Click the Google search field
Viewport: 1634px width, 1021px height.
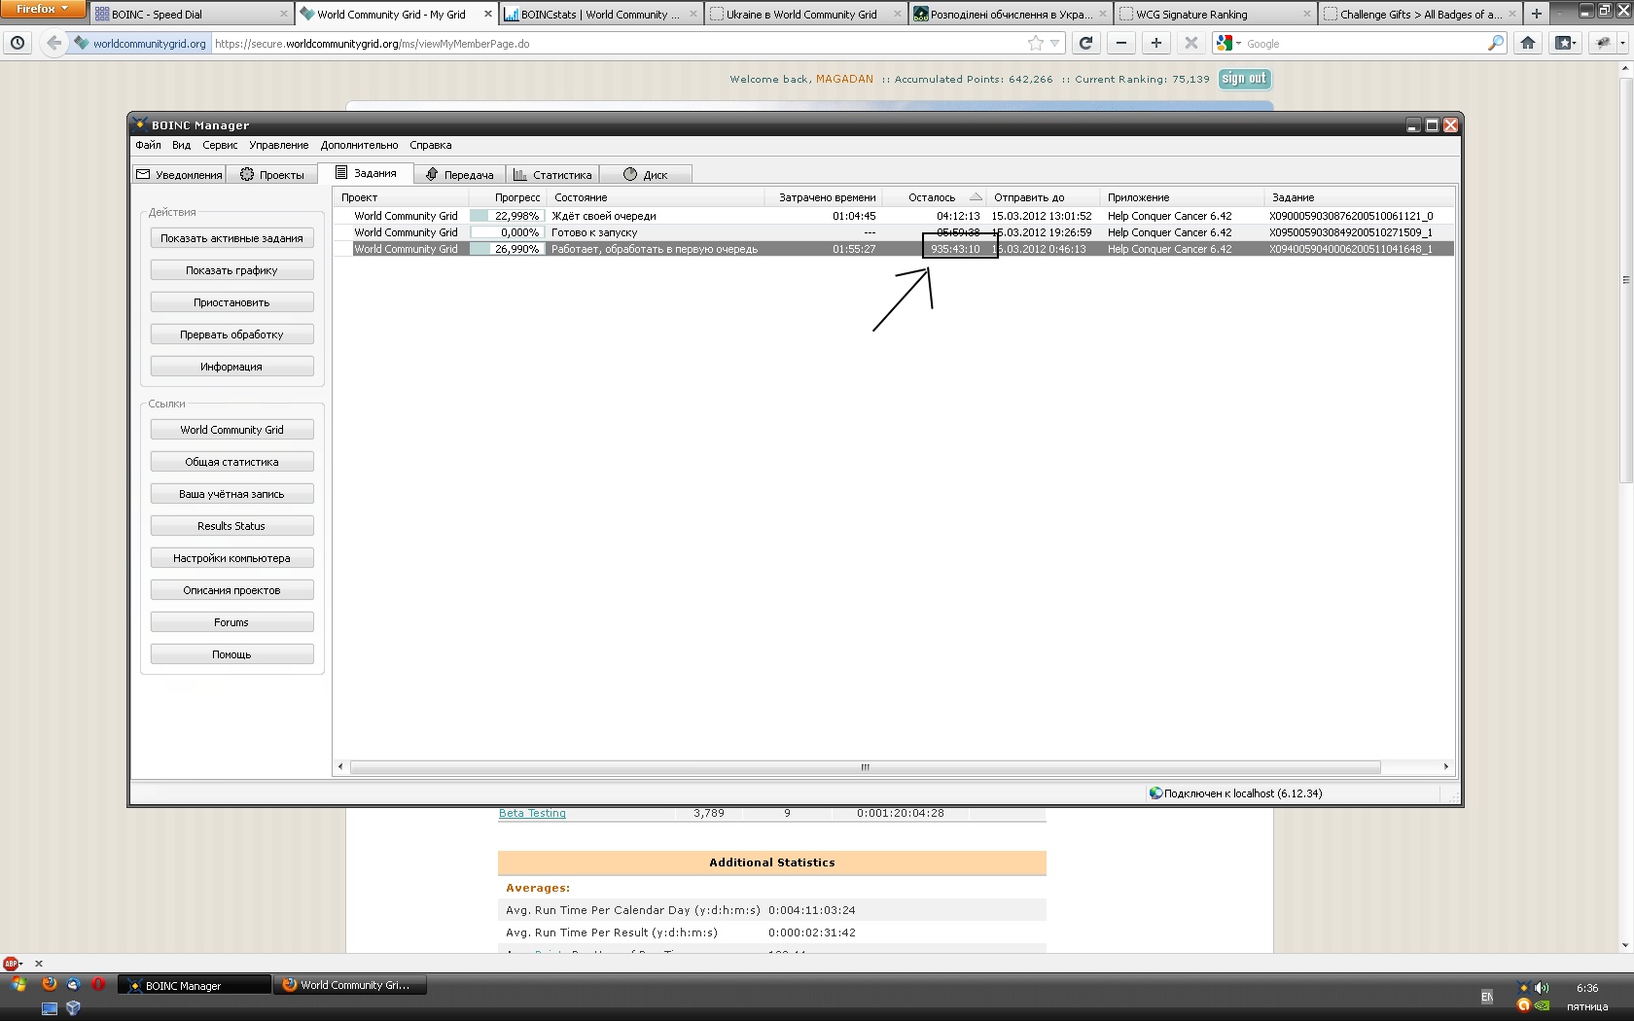1362,44
